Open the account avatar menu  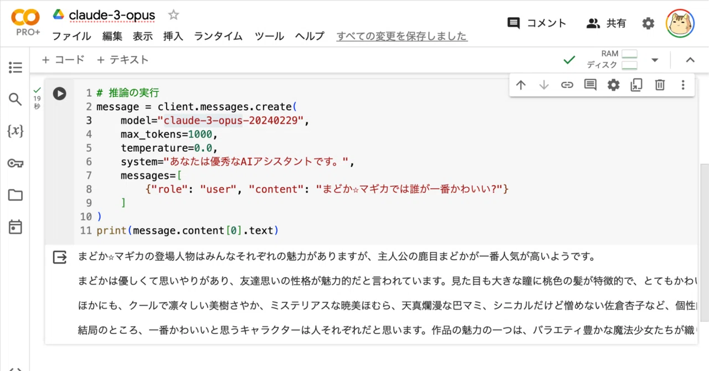(x=680, y=23)
